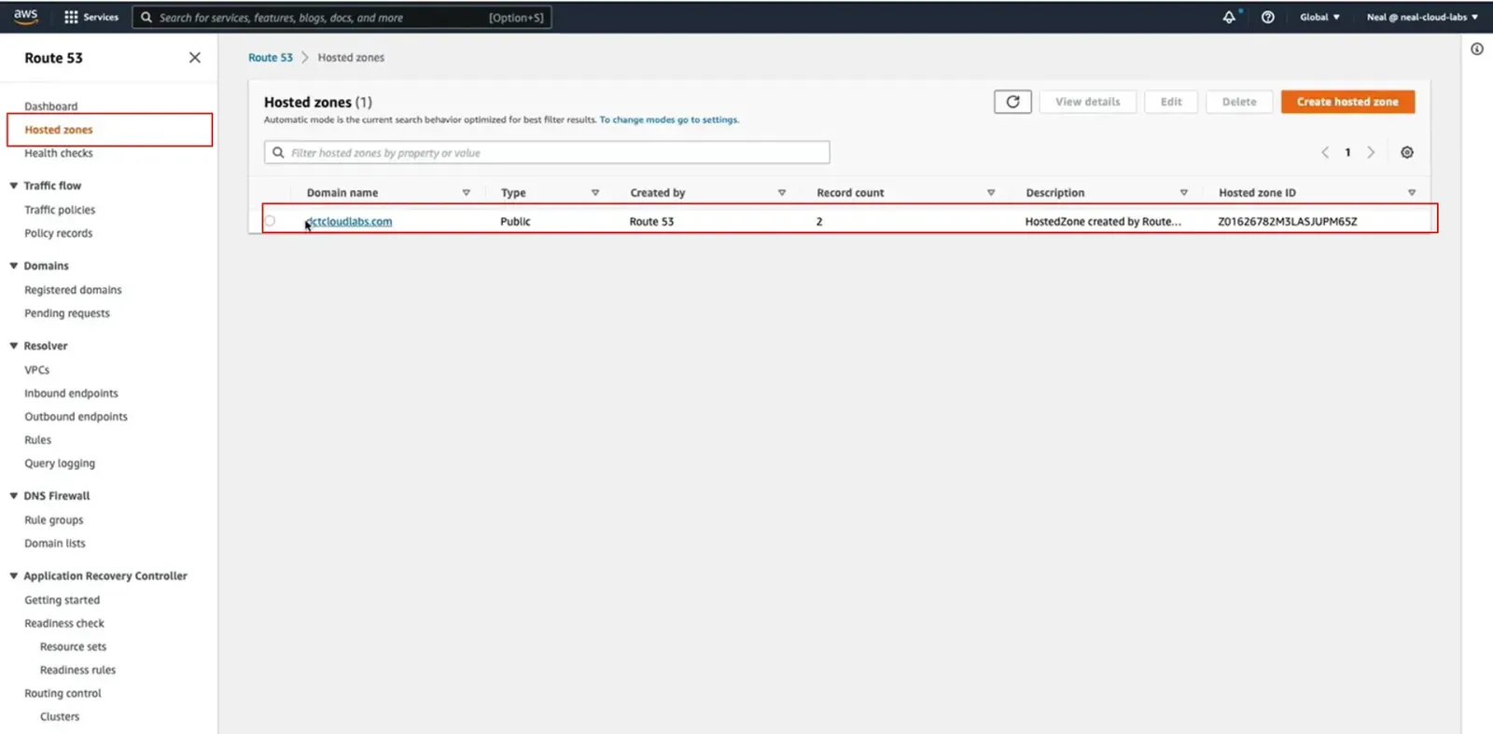Screen dimensions: 1493x734
Task: Collapse the Traffic flow section
Action: click(x=14, y=186)
